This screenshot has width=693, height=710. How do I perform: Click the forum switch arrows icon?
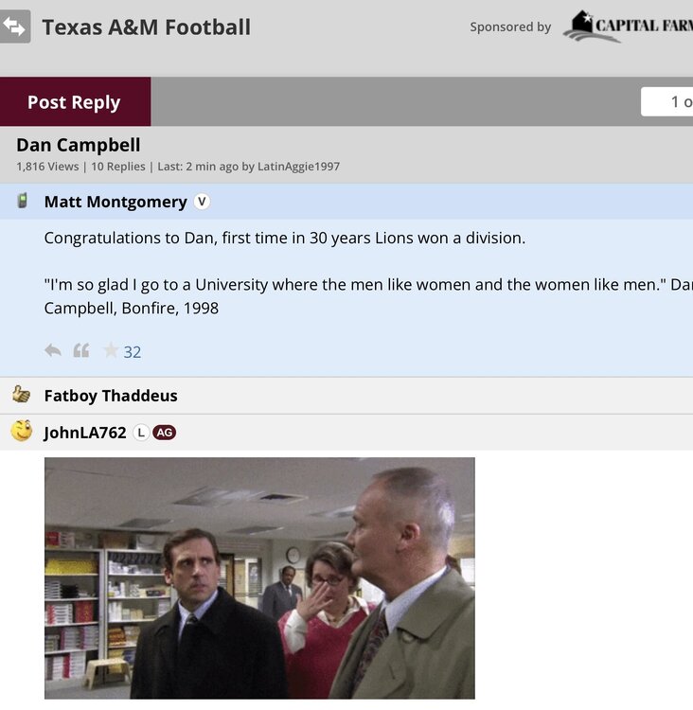pyautogui.click(x=15, y=27)
